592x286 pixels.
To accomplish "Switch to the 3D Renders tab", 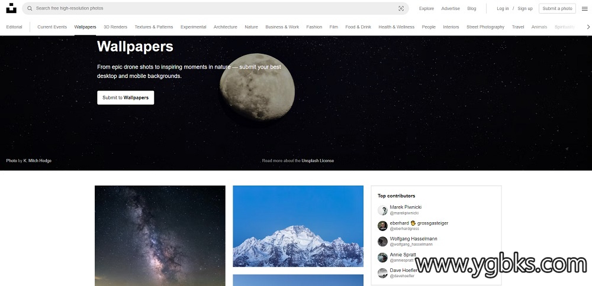I will [115, 27].
